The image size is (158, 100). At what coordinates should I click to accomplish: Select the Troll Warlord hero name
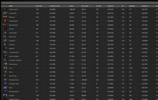[x=14, y=52]
